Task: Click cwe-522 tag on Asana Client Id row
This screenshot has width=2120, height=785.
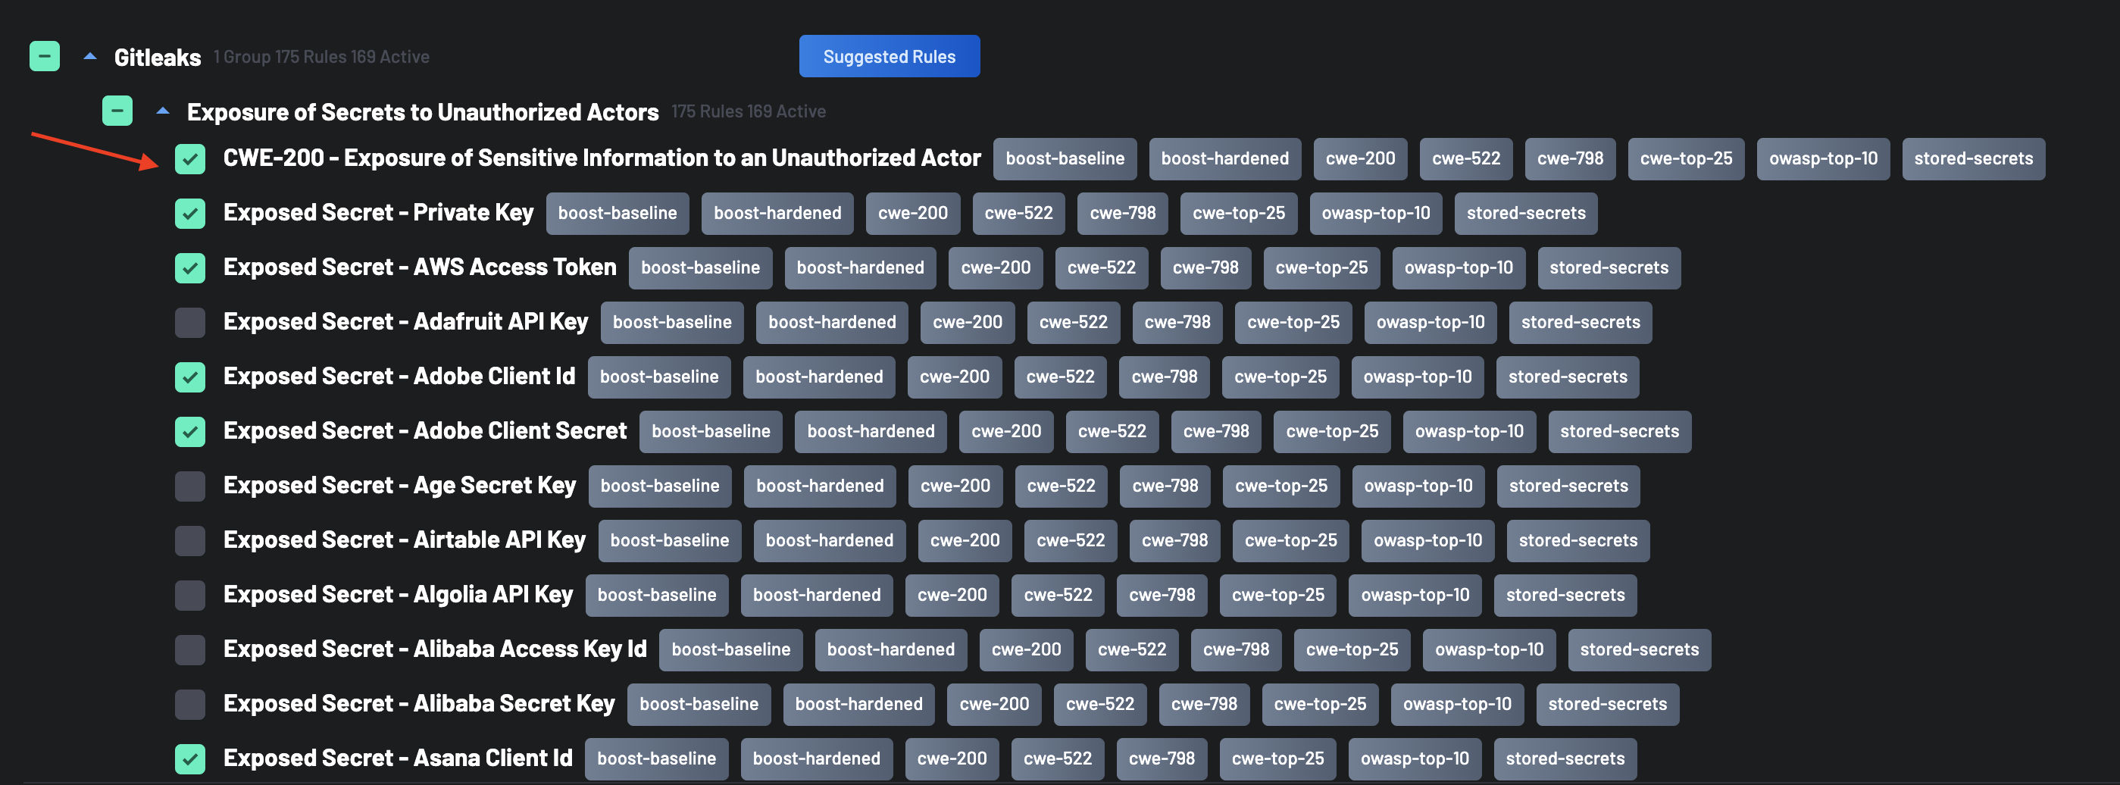Action: tap(1058, 758)
